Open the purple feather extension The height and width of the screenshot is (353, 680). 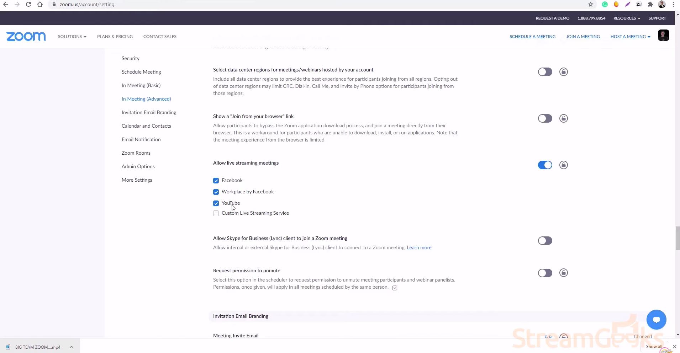628,4
